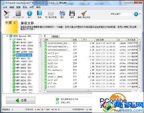
Task: Open the 帮助 menu in menu bar
Action: pyautogui.click(x=38, y=7)
